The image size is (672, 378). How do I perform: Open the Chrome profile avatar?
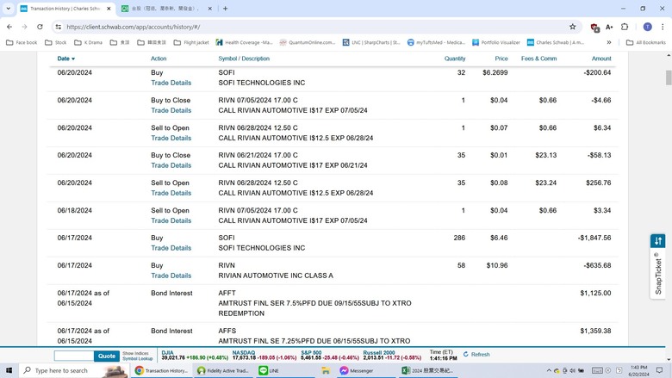[x=648, y=27]
